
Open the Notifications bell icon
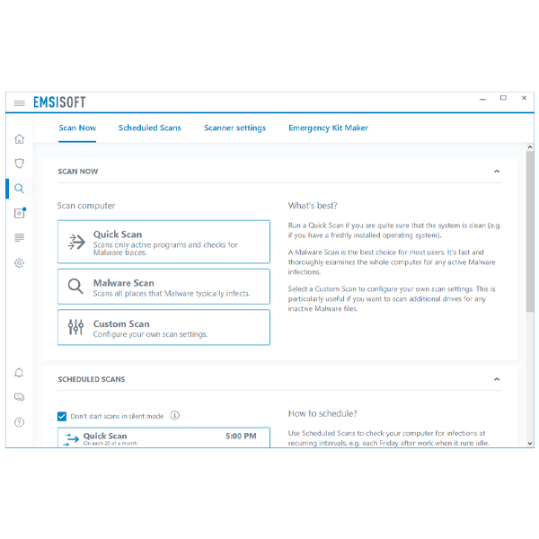pyautogui.click(x=19, y=373)
